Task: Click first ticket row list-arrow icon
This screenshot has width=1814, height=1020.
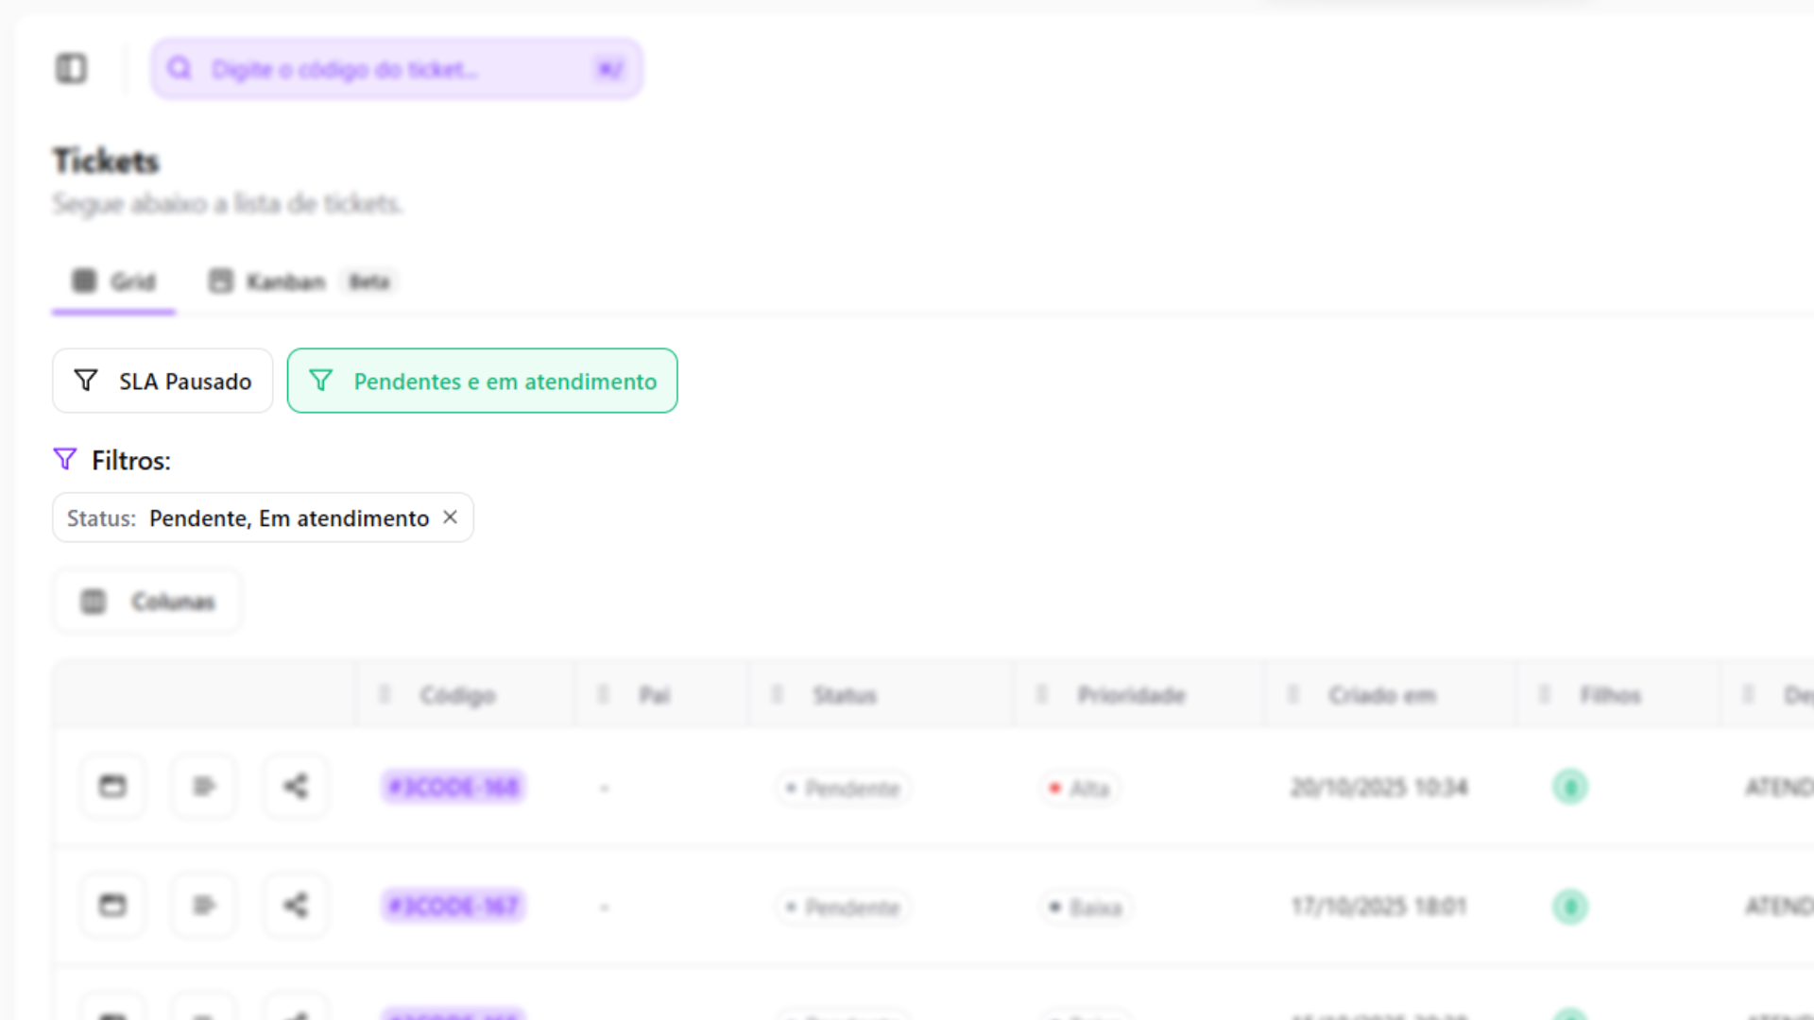Action: 204,787
